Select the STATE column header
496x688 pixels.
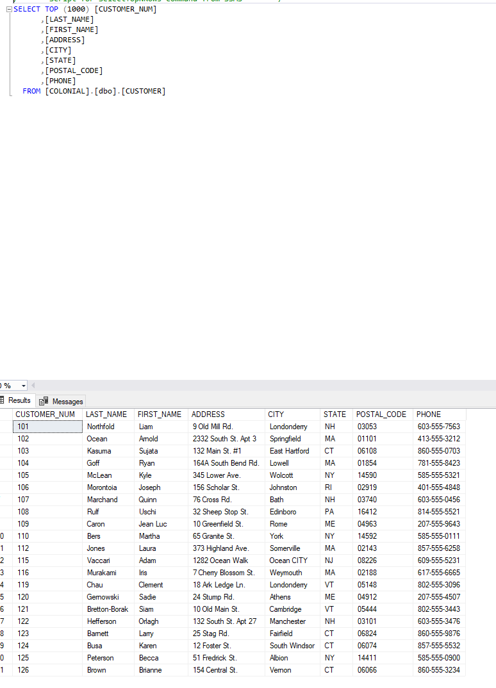pyautogui.click(x=336, y=414)
